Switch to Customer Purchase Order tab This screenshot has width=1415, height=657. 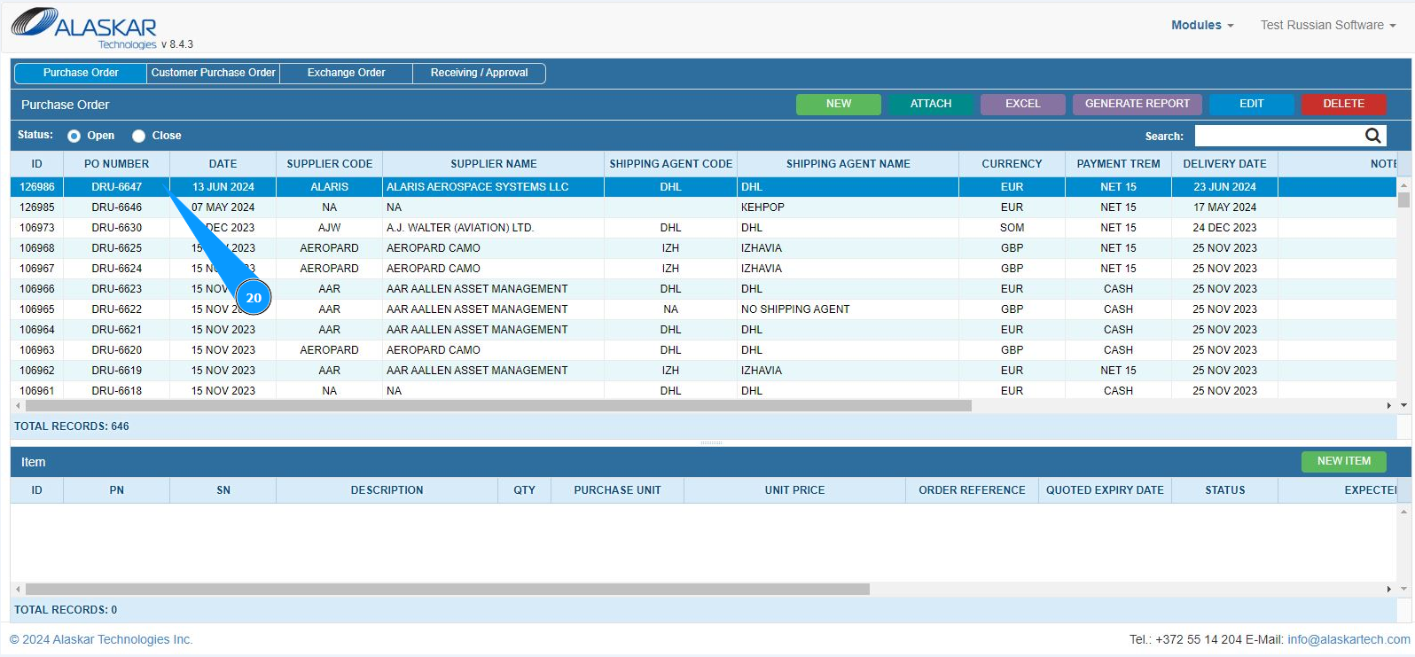pyautogui.click(x=213, y=73)
